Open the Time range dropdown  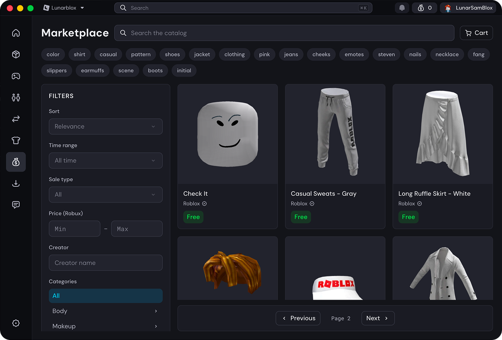pyautogui.click(x=106, y=160)
